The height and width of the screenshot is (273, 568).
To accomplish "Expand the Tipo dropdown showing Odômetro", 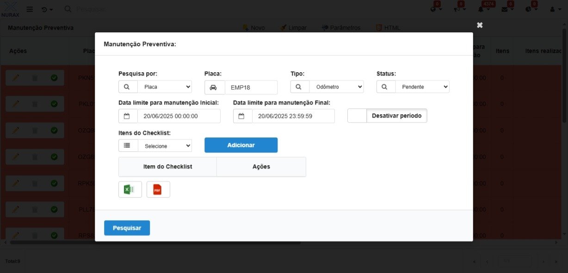I will (336, 87).
